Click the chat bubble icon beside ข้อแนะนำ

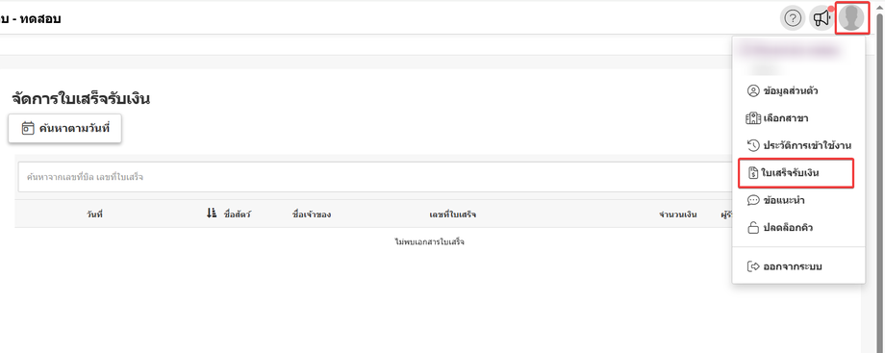(753, 200)
